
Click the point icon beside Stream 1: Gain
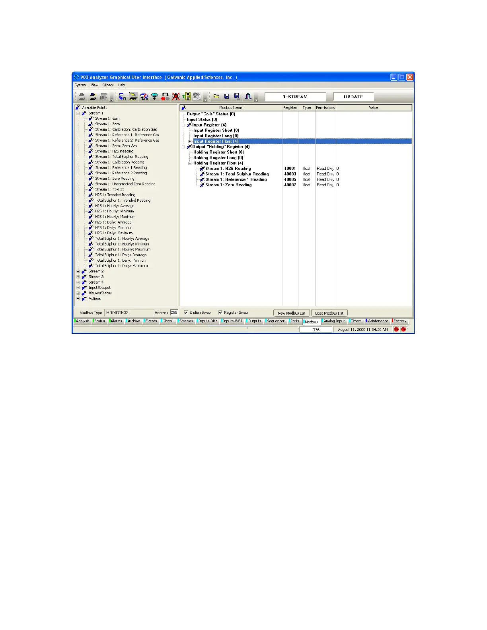click(x=91, y=119)
